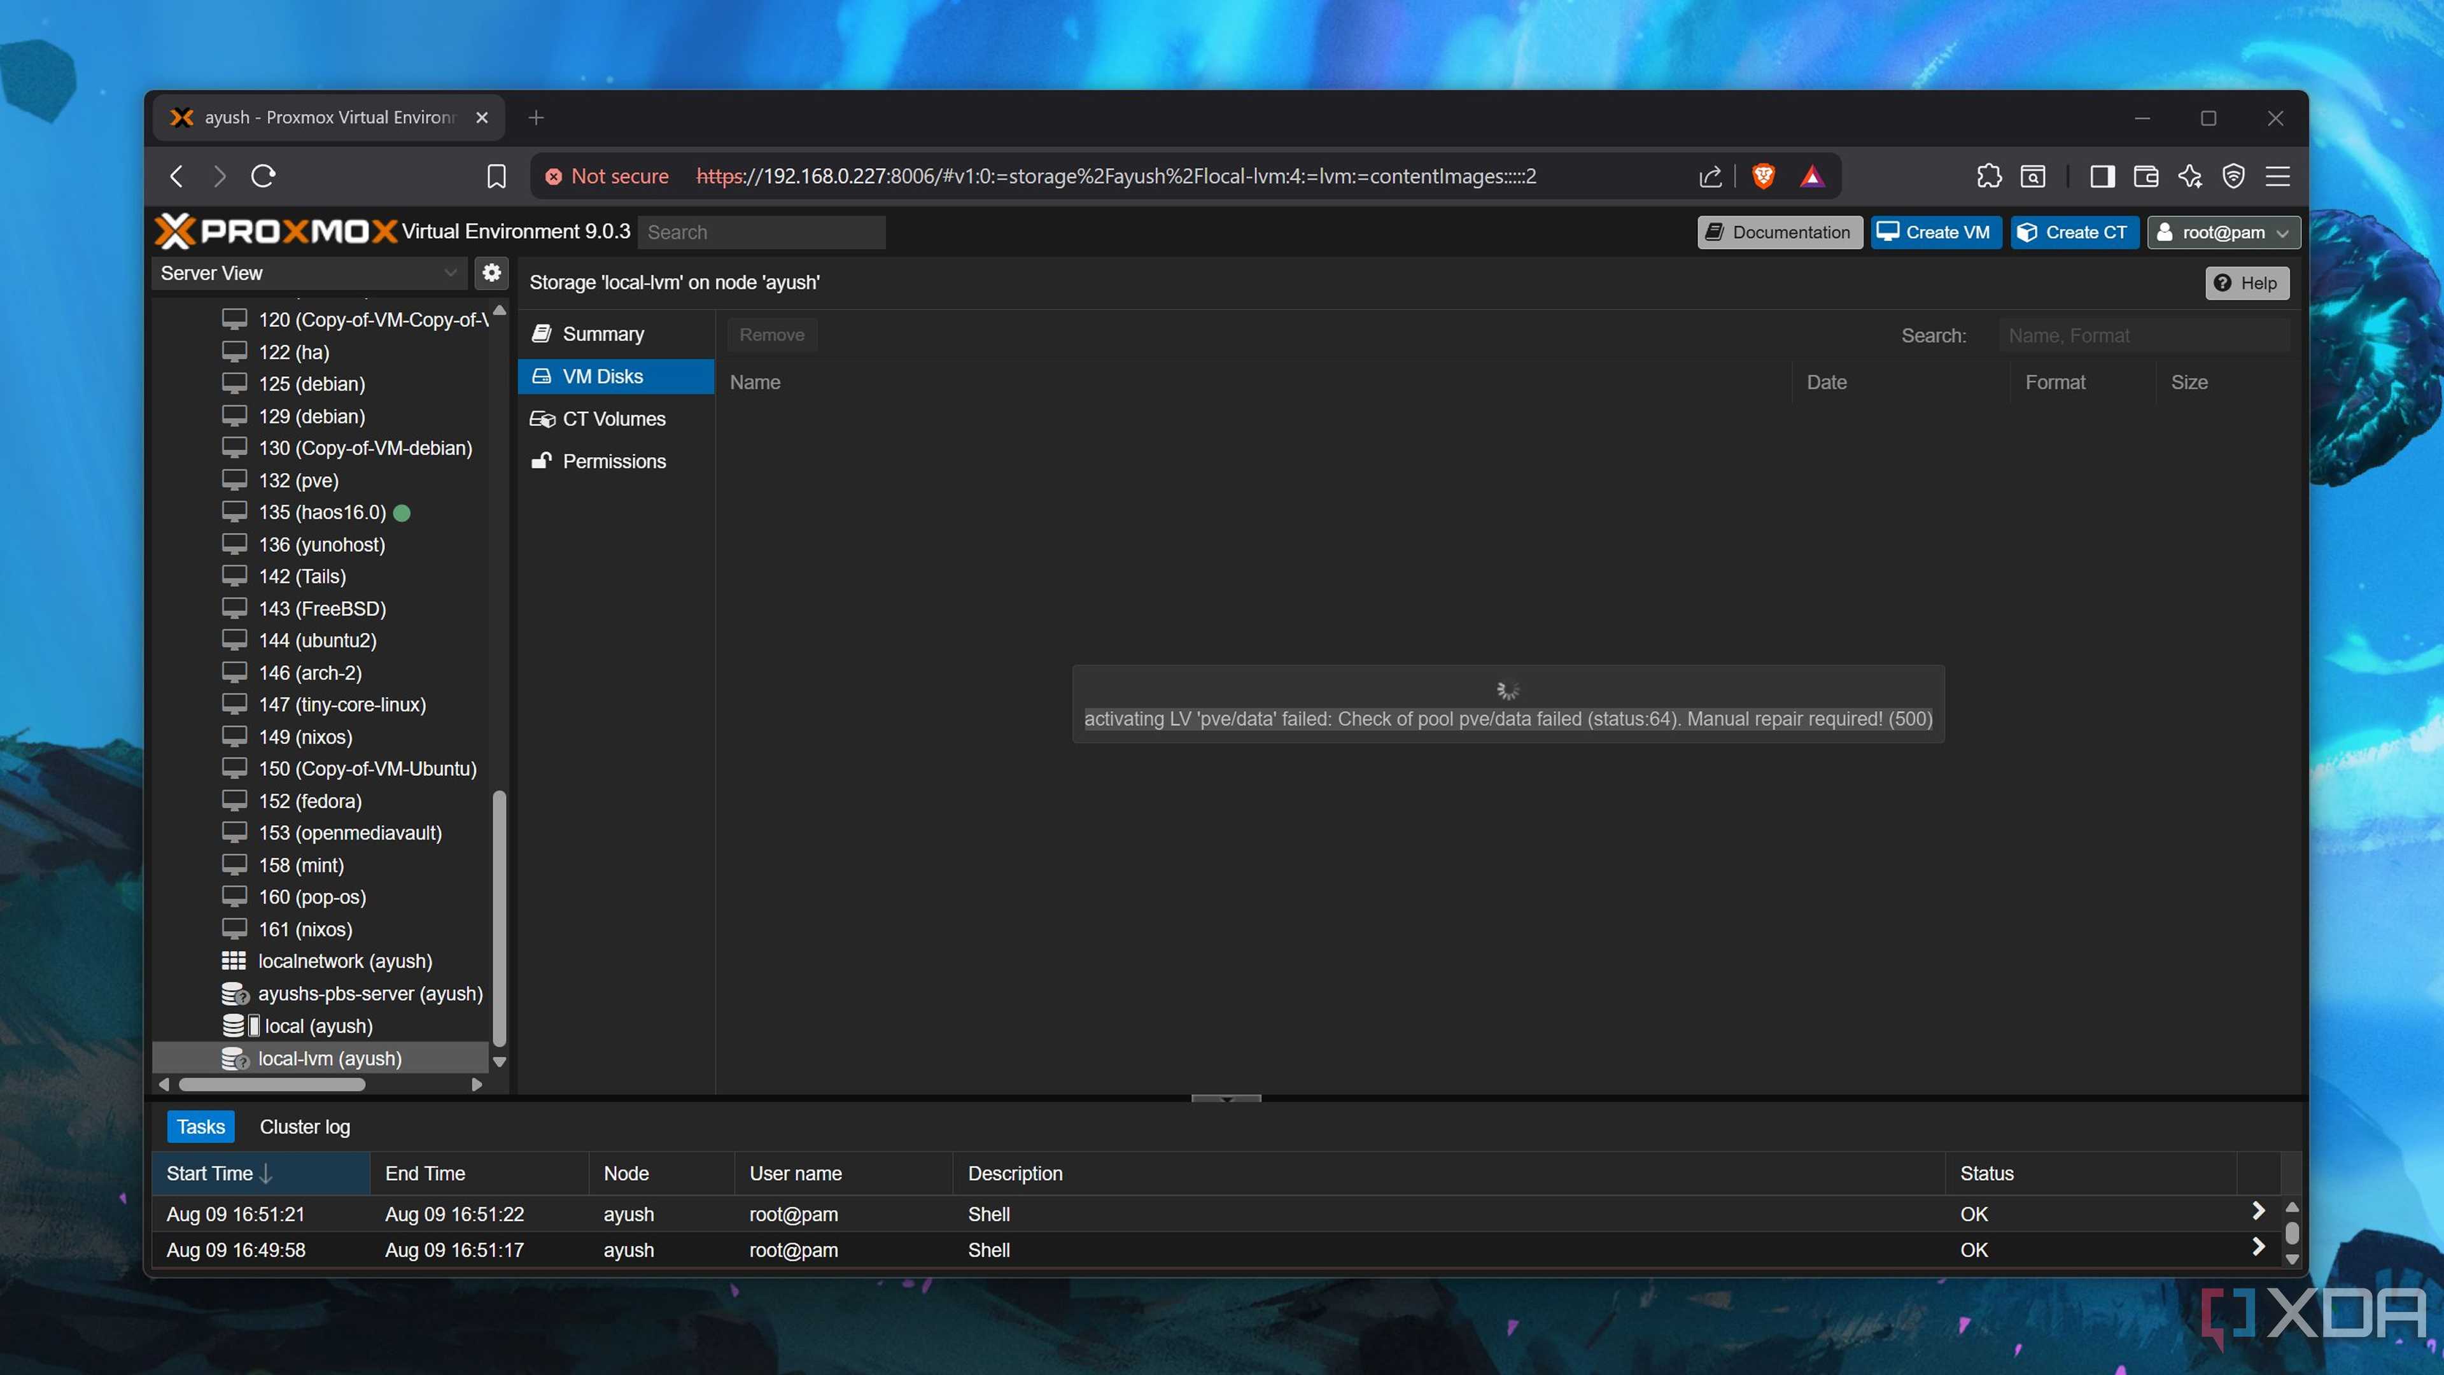Open the Brave Wallet icon
Image resolution: width=2444 pixels, height=1375 pixels.
2145,176
